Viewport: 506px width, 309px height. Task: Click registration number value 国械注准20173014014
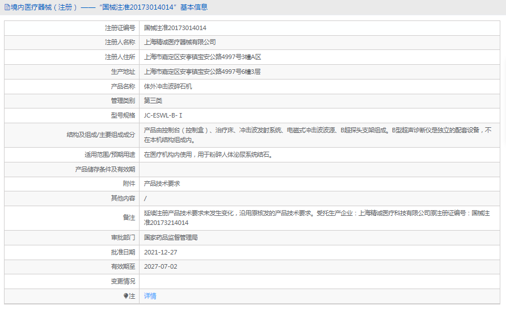175,28
